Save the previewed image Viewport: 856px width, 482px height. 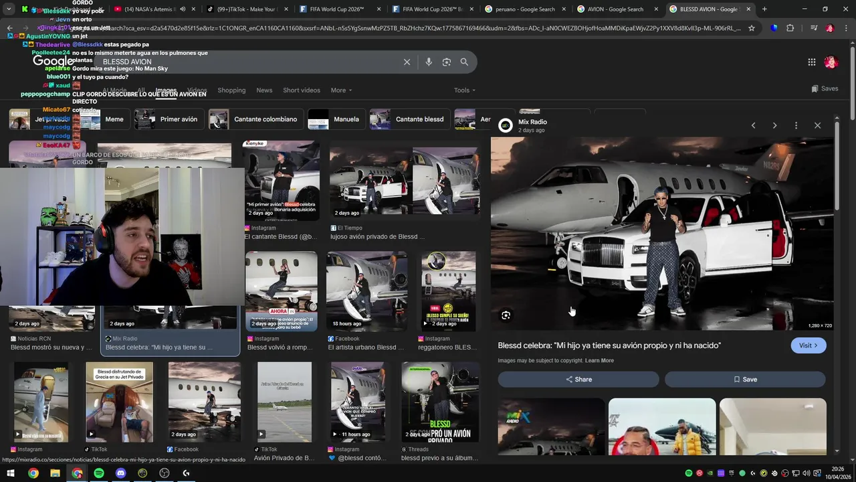tap(745, 379)
